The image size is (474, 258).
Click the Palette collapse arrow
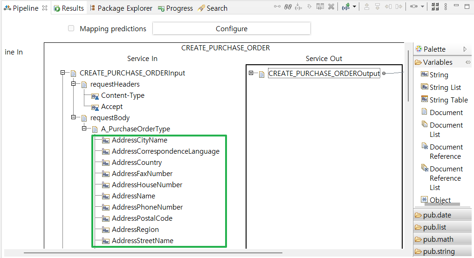465,49
